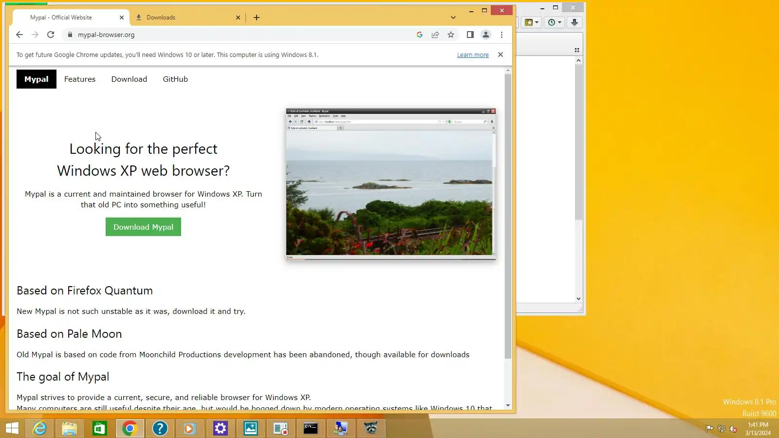779x438 pixels.
Task: Open the Download nav link
Action: pyautogui.click(x=129, y=79)
